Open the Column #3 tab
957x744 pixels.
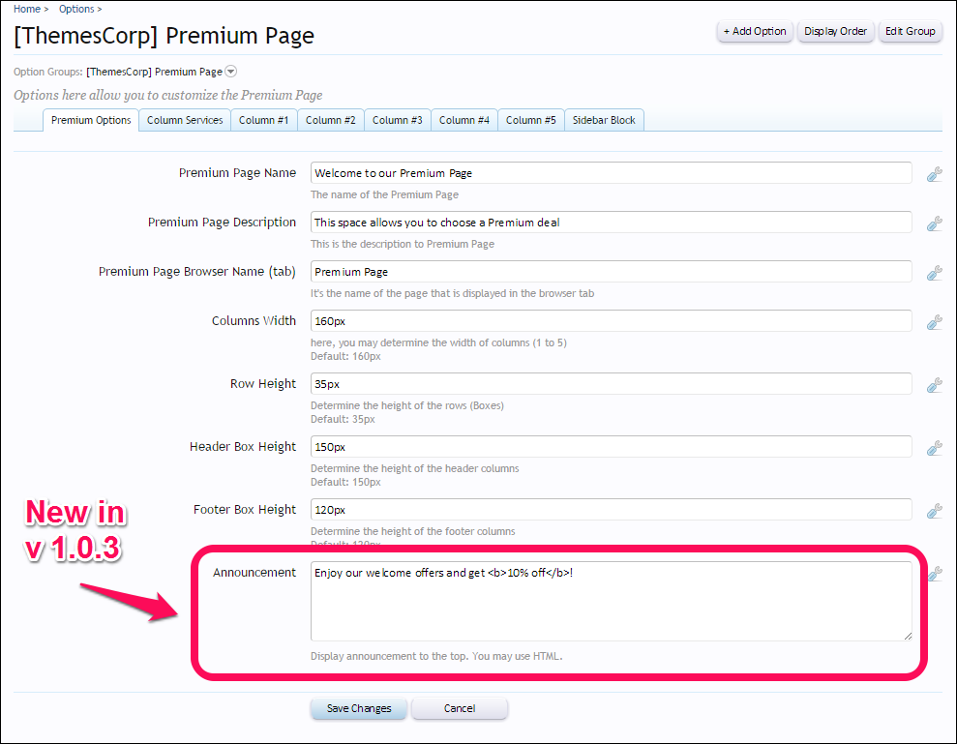point(398,120)
